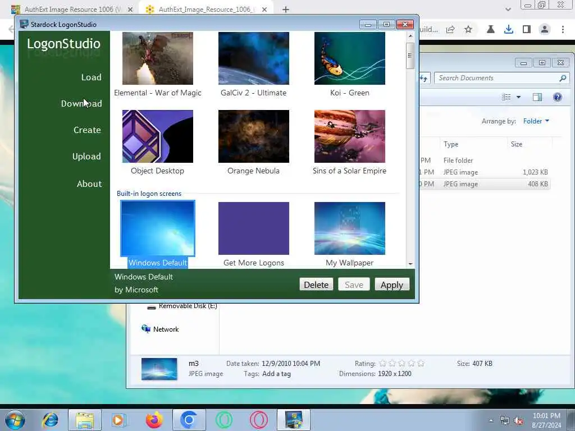Close the first AuthExt Image Resource tab
Viewport: 575px width, 431px height.
click(130, 10)
